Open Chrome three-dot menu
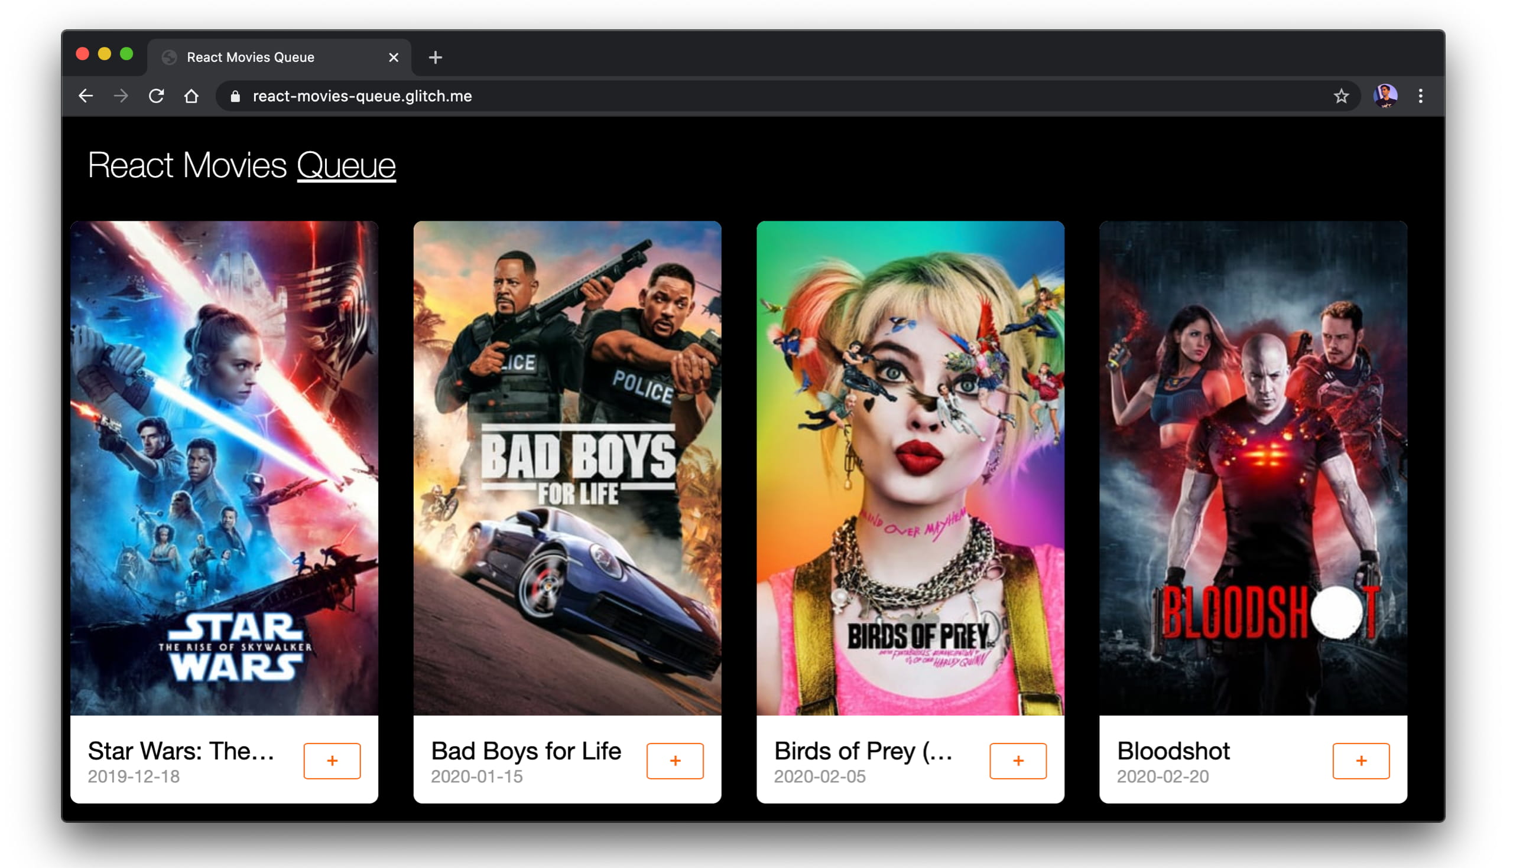The image size is (1513, 868). tap(1420, 96)
